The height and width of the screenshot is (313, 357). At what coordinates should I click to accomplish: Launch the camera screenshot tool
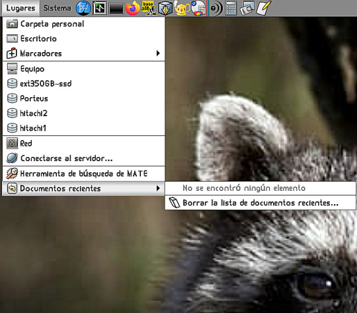247,8
